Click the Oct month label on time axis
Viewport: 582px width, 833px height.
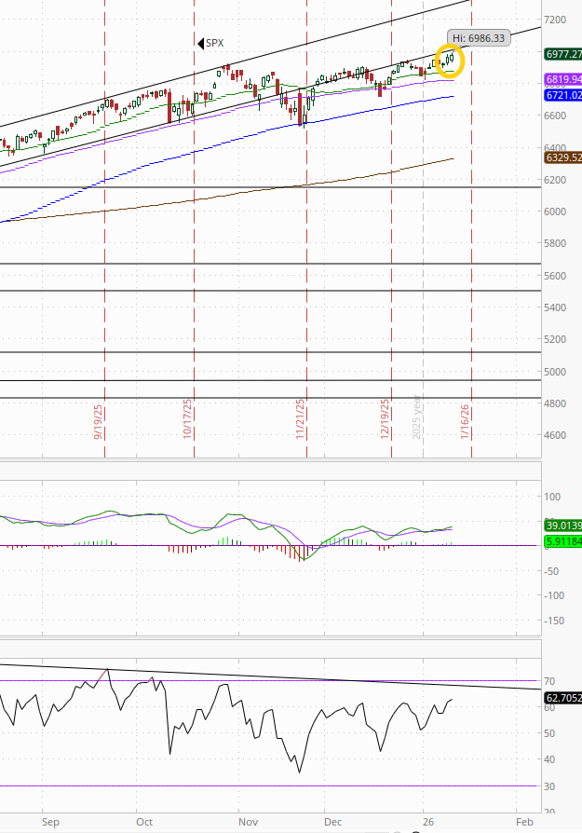144,823
